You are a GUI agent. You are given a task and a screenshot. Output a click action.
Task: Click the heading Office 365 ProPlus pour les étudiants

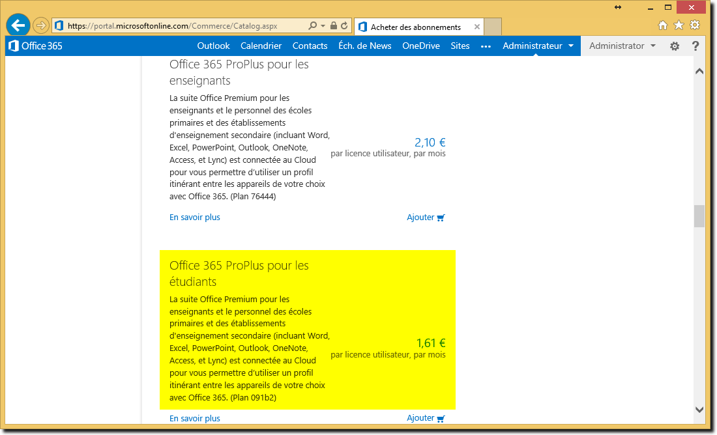click(239, 274)
